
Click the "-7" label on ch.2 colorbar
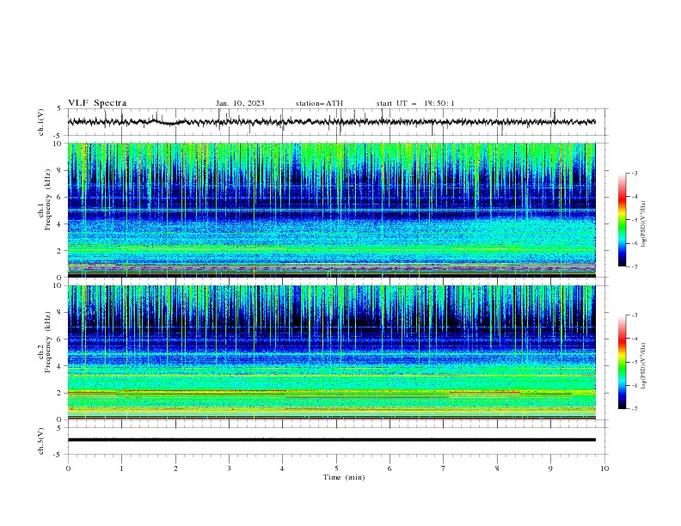[635, 409]
